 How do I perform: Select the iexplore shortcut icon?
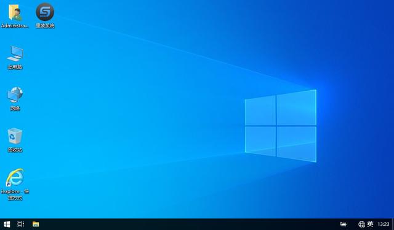15,184
